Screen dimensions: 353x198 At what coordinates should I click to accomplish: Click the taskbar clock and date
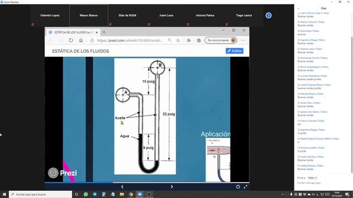pos(336,194)
